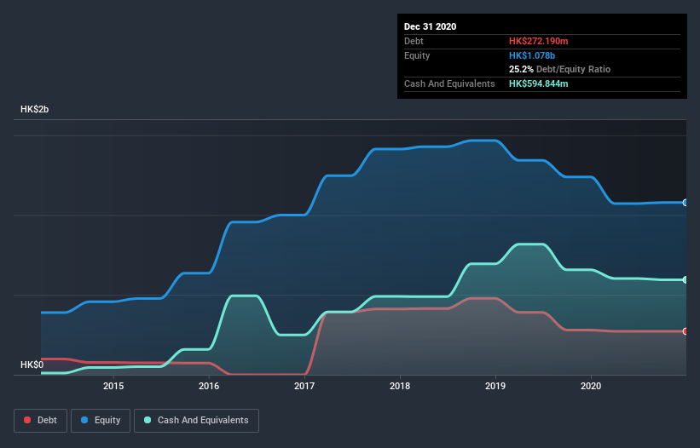Click Cash And Equivalents tooltip label
This screenshot has width=700, height=448.
[x=449, y=83]
